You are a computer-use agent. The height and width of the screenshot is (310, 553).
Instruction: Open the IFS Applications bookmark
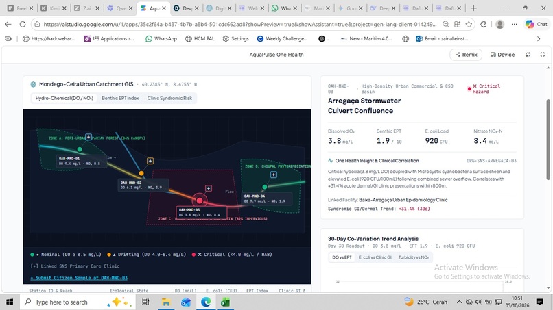coord(109,39)
